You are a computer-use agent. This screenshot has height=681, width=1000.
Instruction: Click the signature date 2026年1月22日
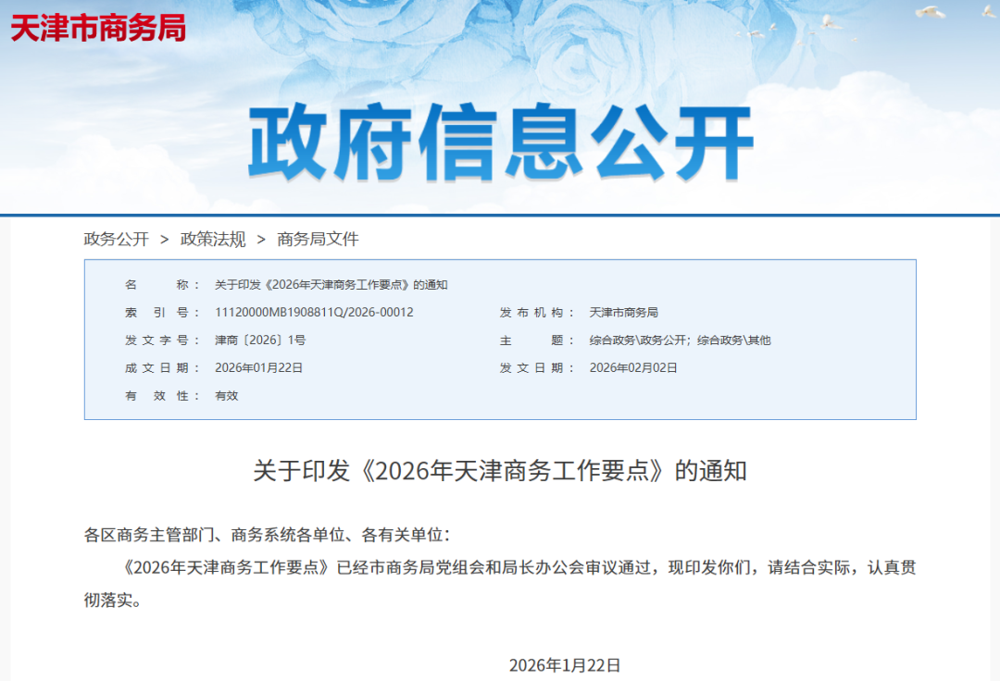tap(566, 662)
